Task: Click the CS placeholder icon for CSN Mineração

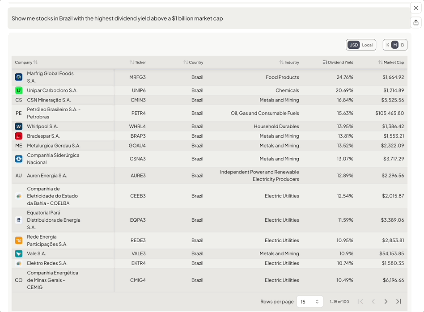Action: (19, 100)
